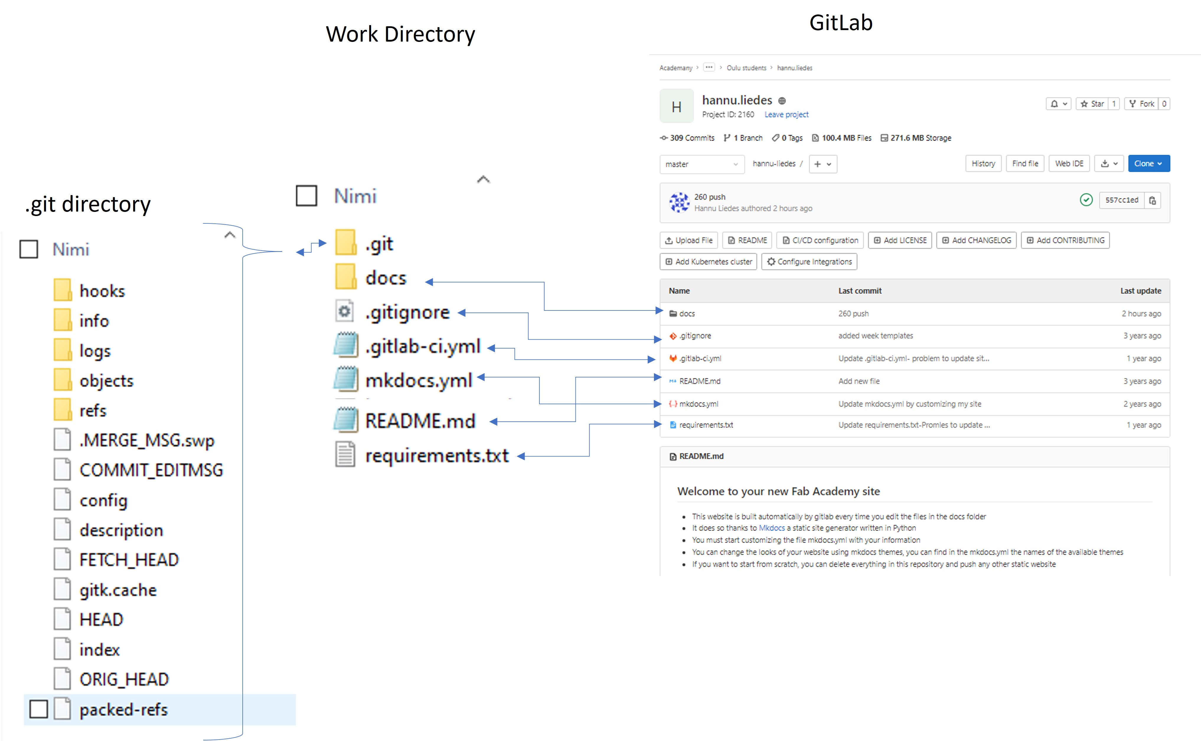Open the Mkdocs link in README
Screen dimensions: 1201x741
click(x=771, y=528)
